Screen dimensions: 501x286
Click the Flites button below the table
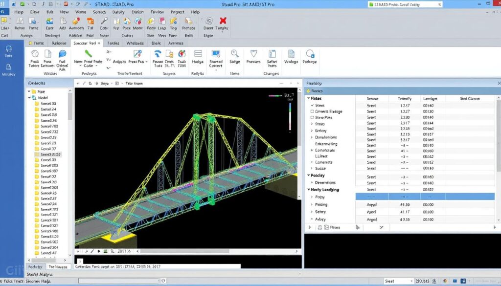332,227
